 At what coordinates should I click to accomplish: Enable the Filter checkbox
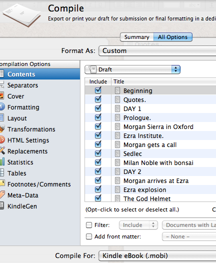coord(89,225)
